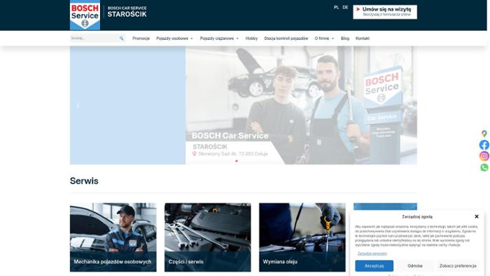Click the search magnifier icon
Image resolution: width=490 pixels, height=276 pixels.
click(122, 39)
